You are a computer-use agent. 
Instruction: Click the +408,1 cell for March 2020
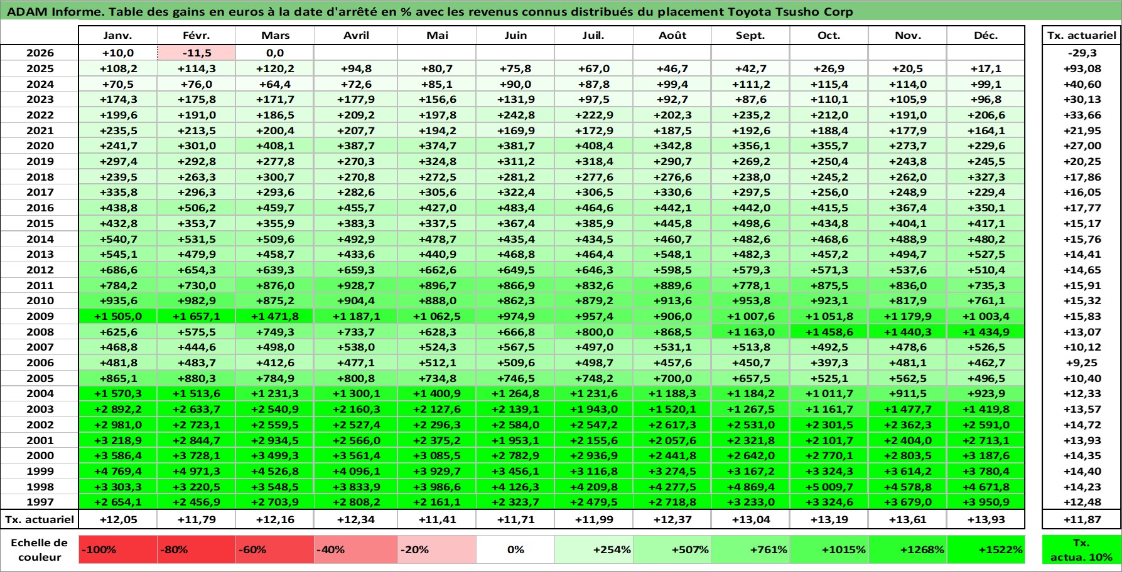[x=275, y=146]
